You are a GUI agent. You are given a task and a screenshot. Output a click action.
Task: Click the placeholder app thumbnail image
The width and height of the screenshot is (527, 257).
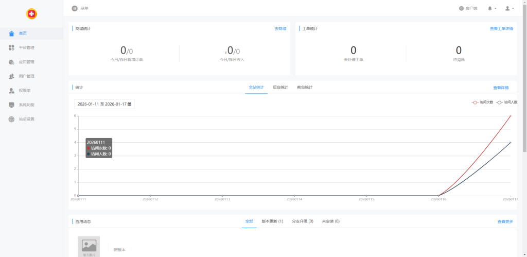tap(89, 246)
